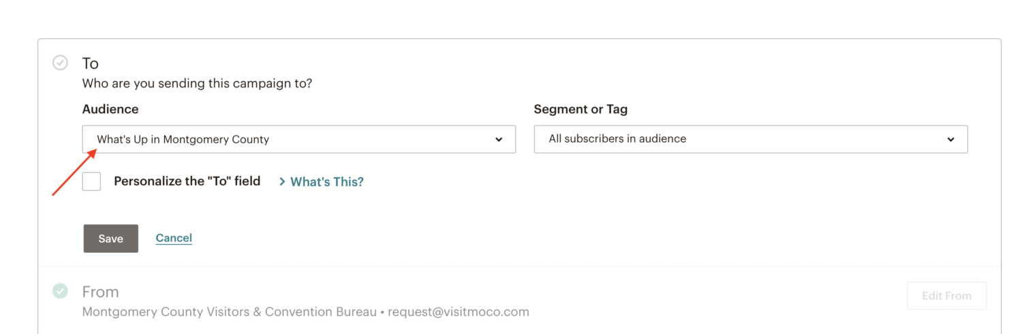The height and width of the screenshot is (334, 1022).
Task: Click the request@visitmoco.com sender text
Action: [459, 312]
